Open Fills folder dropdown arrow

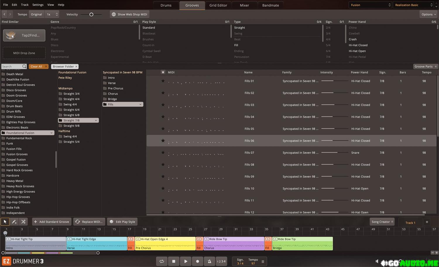click(x=140, y=104)
